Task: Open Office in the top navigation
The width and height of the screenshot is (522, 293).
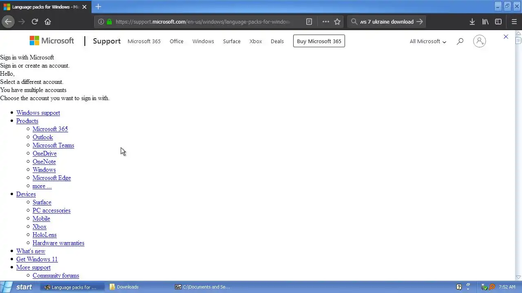Action: click(x=177, y=41)
